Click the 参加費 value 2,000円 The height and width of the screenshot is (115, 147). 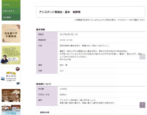[x=63, y=89]
